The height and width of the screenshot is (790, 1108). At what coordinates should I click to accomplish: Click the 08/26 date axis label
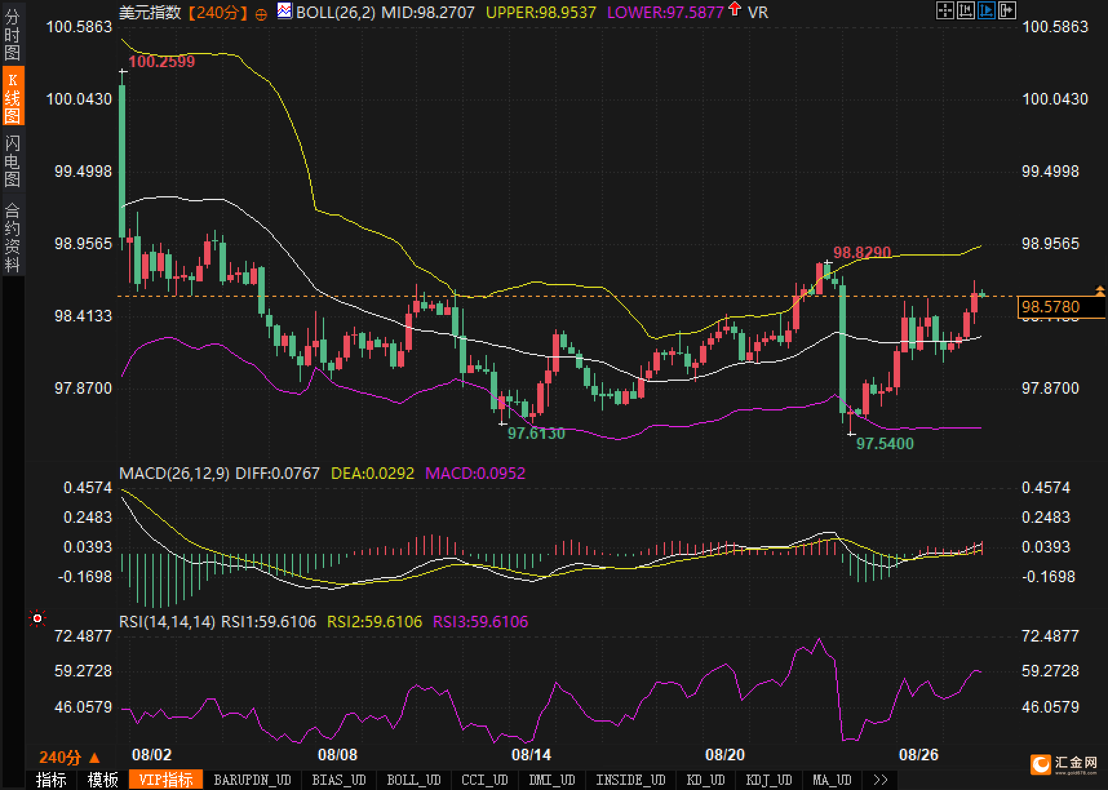pos(919,755)
